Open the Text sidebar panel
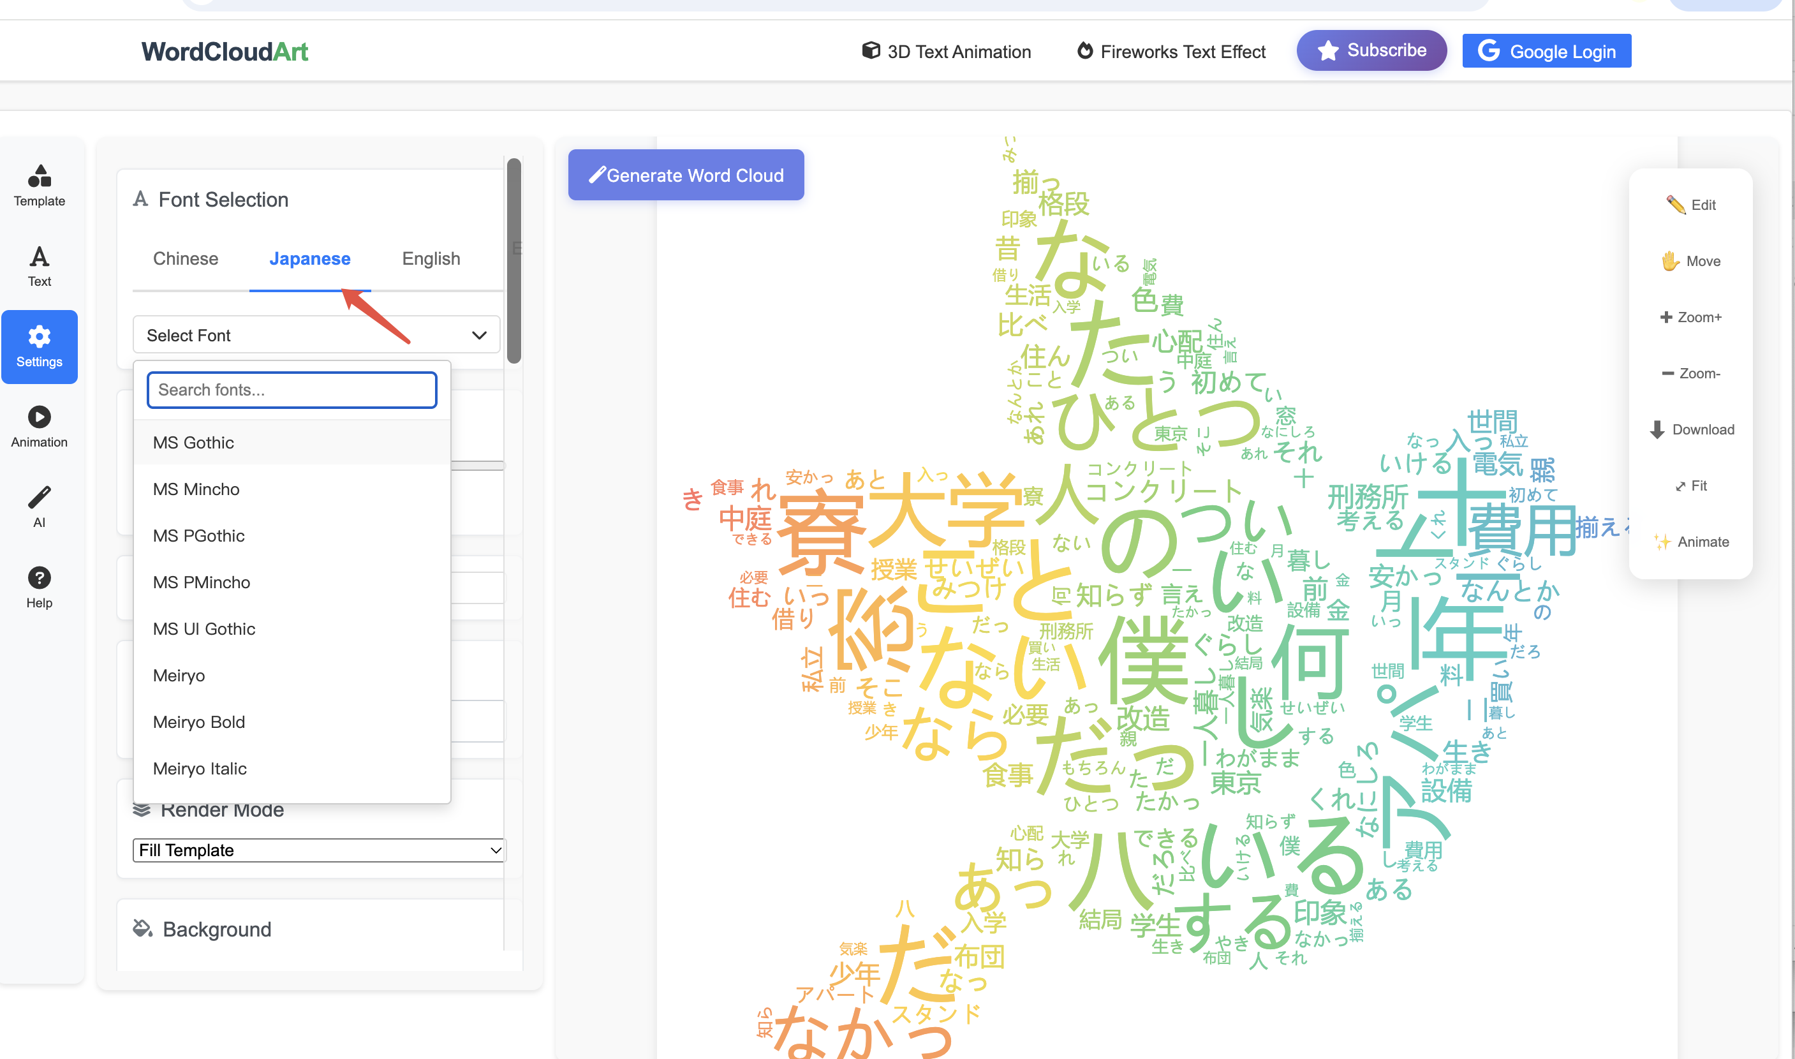 (40, 266)
